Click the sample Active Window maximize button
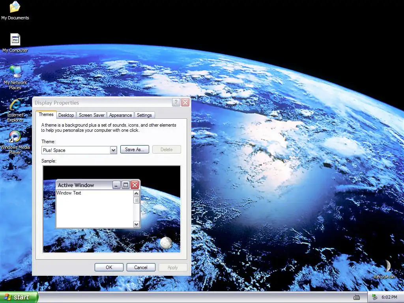This screenshot has width=404, height=303. coord(125,185)
